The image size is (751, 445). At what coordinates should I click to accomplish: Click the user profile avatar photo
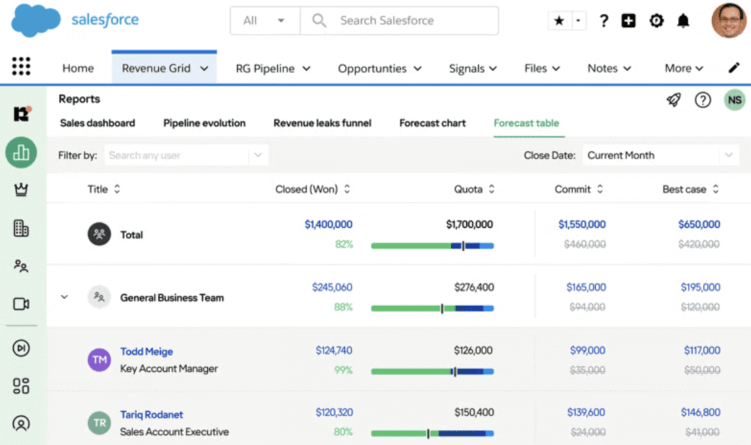pos(729,21)
